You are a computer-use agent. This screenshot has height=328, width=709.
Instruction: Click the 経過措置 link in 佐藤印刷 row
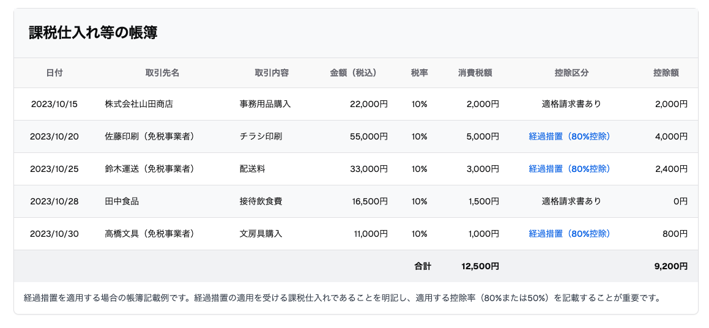[569, 136]
